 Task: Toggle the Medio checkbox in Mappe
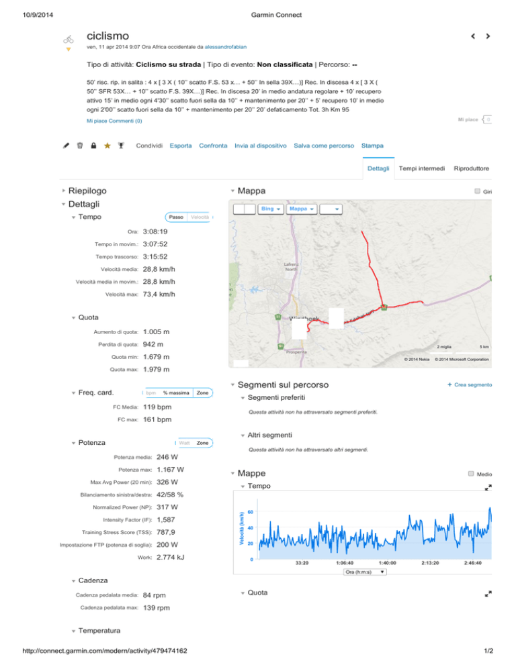(x=471, y=474)
